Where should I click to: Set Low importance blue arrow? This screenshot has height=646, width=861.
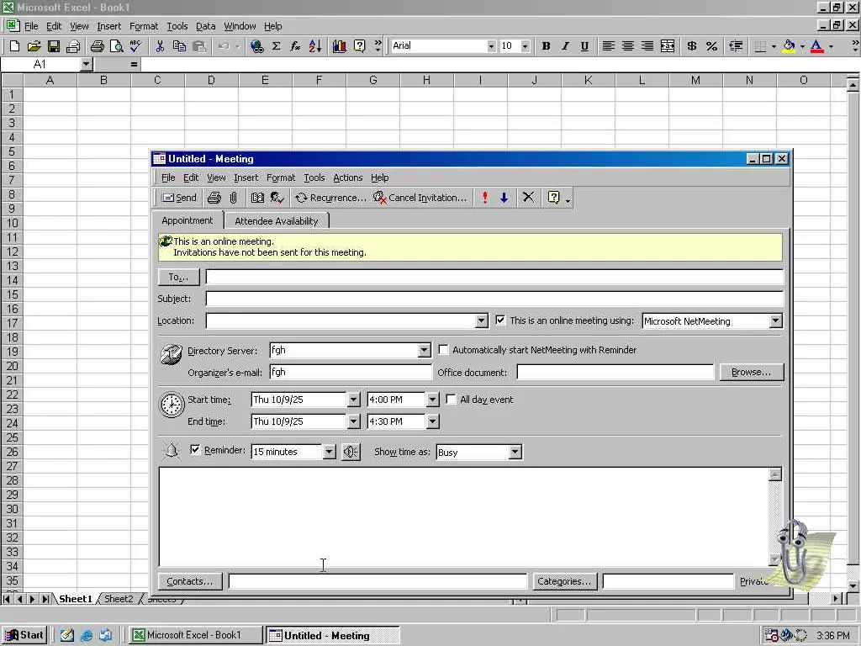click(x=504, y=198)
